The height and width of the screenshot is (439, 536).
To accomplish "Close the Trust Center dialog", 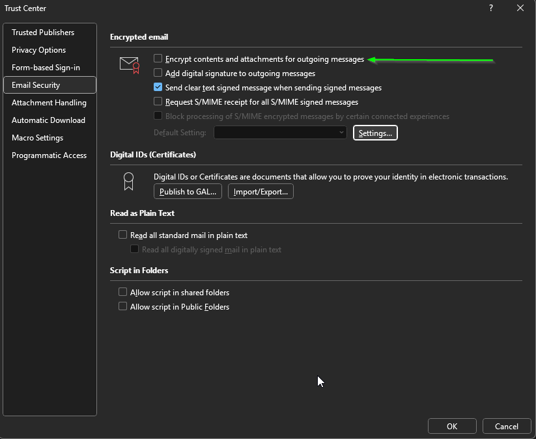I will tap(520, 8).
